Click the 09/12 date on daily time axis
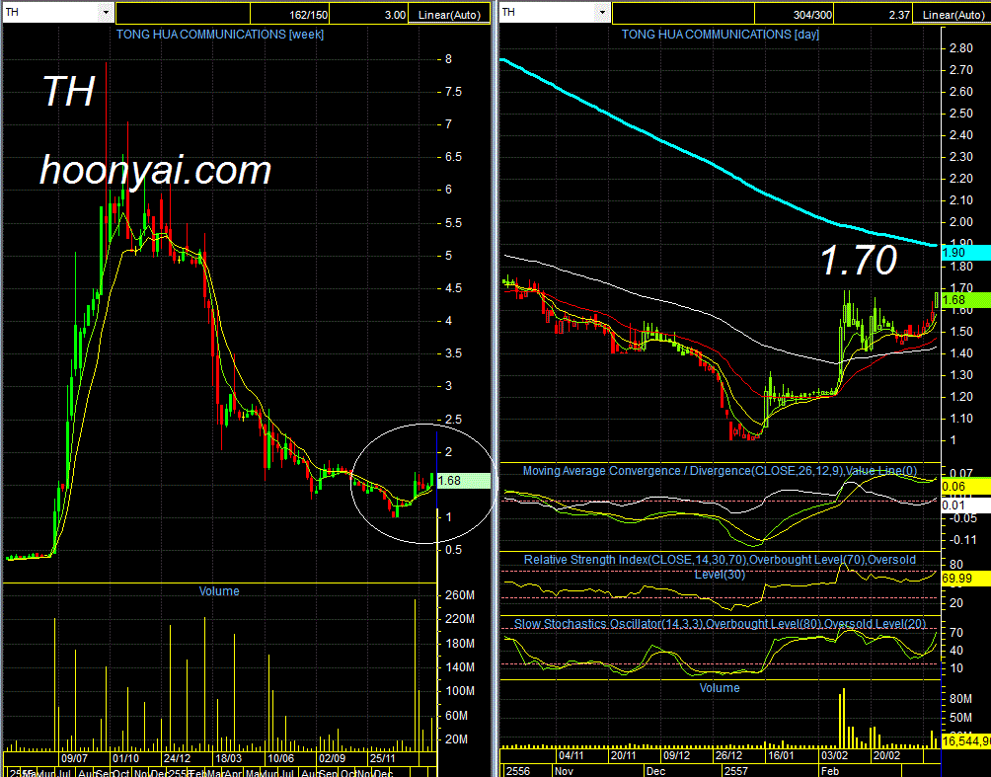This screenshot has width=991, height=777. (x=676, y=755)
